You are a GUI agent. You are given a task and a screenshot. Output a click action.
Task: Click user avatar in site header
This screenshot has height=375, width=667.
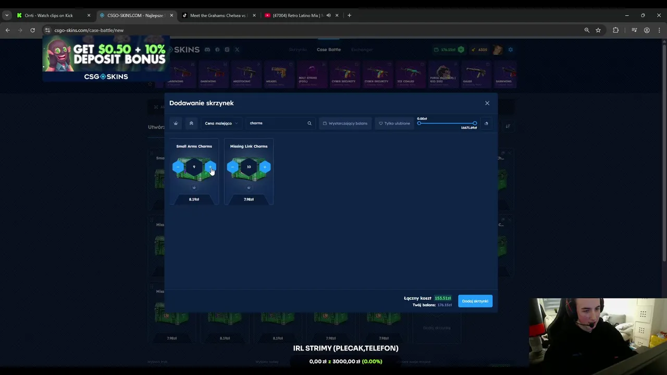498,49
